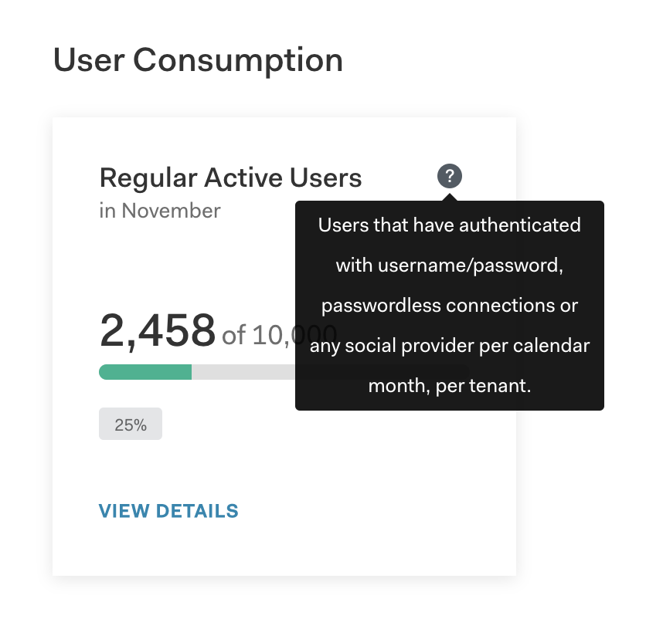Screen dimensions: 646x636
Task: Click tooltip line "any social provider per calendar"
Action: tap(449, 345)
